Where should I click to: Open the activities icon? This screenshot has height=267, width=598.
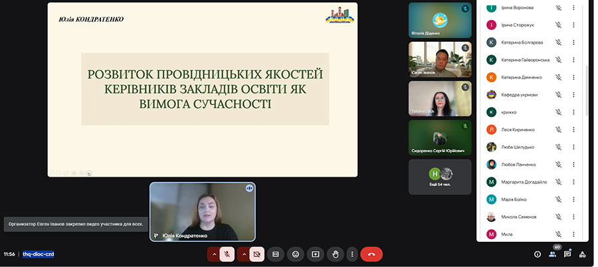click(582, 254)
